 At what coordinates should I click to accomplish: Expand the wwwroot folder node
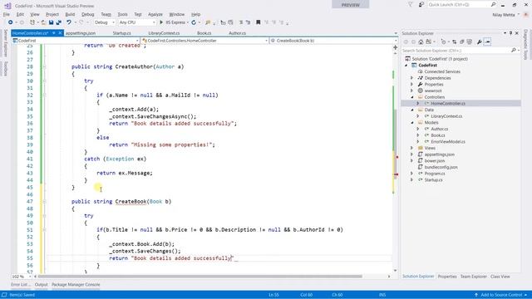(412, 91)
